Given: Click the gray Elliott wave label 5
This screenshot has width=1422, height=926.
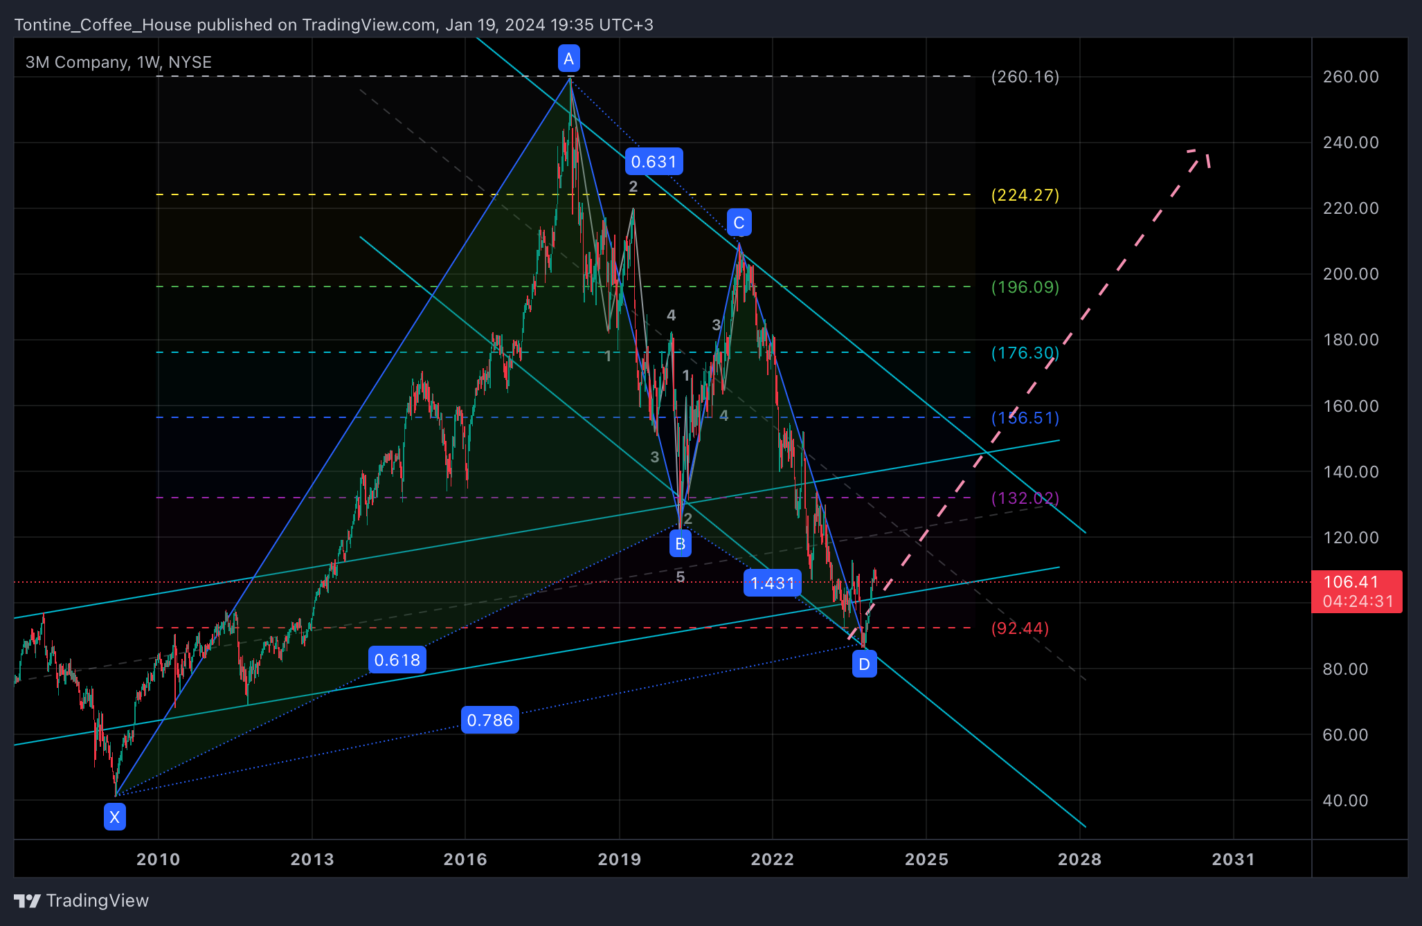Looking at the screenshot, I should tap(681, 577).
